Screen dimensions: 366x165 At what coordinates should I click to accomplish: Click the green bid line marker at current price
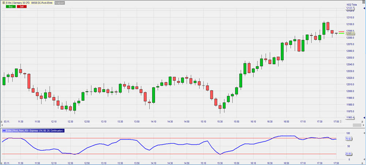coord(341,34)
